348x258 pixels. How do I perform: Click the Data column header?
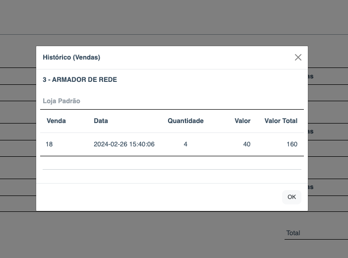tap(101, 121)
